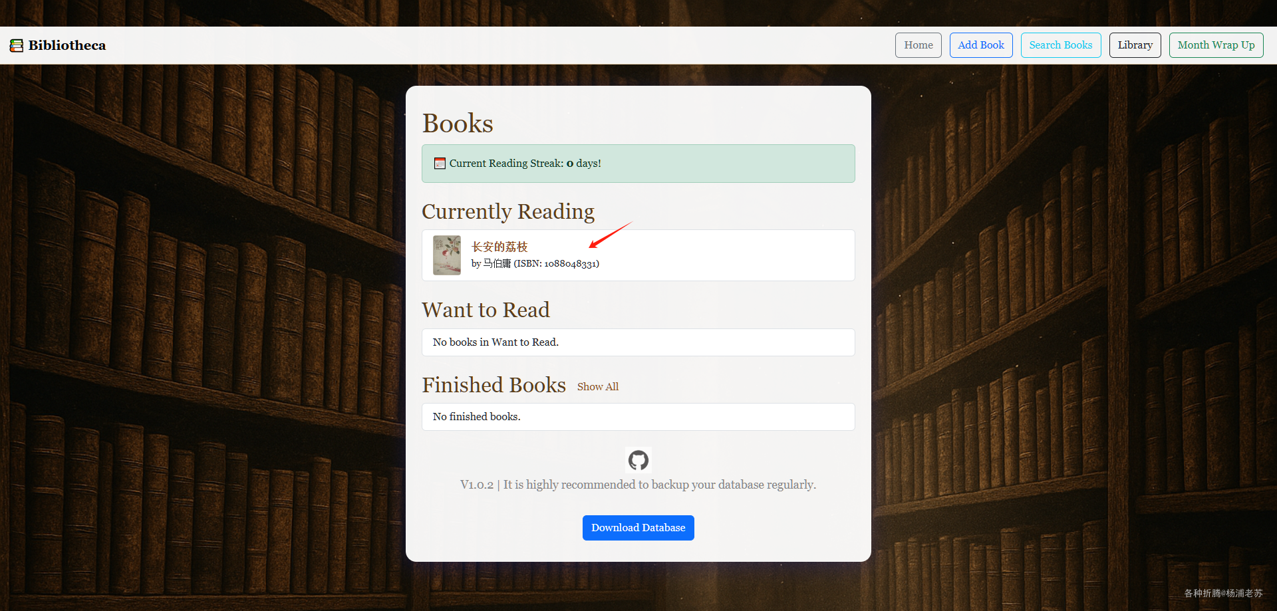1277x611 pixels.
Task: Open the Add Book page
Action: coord(981,45)
